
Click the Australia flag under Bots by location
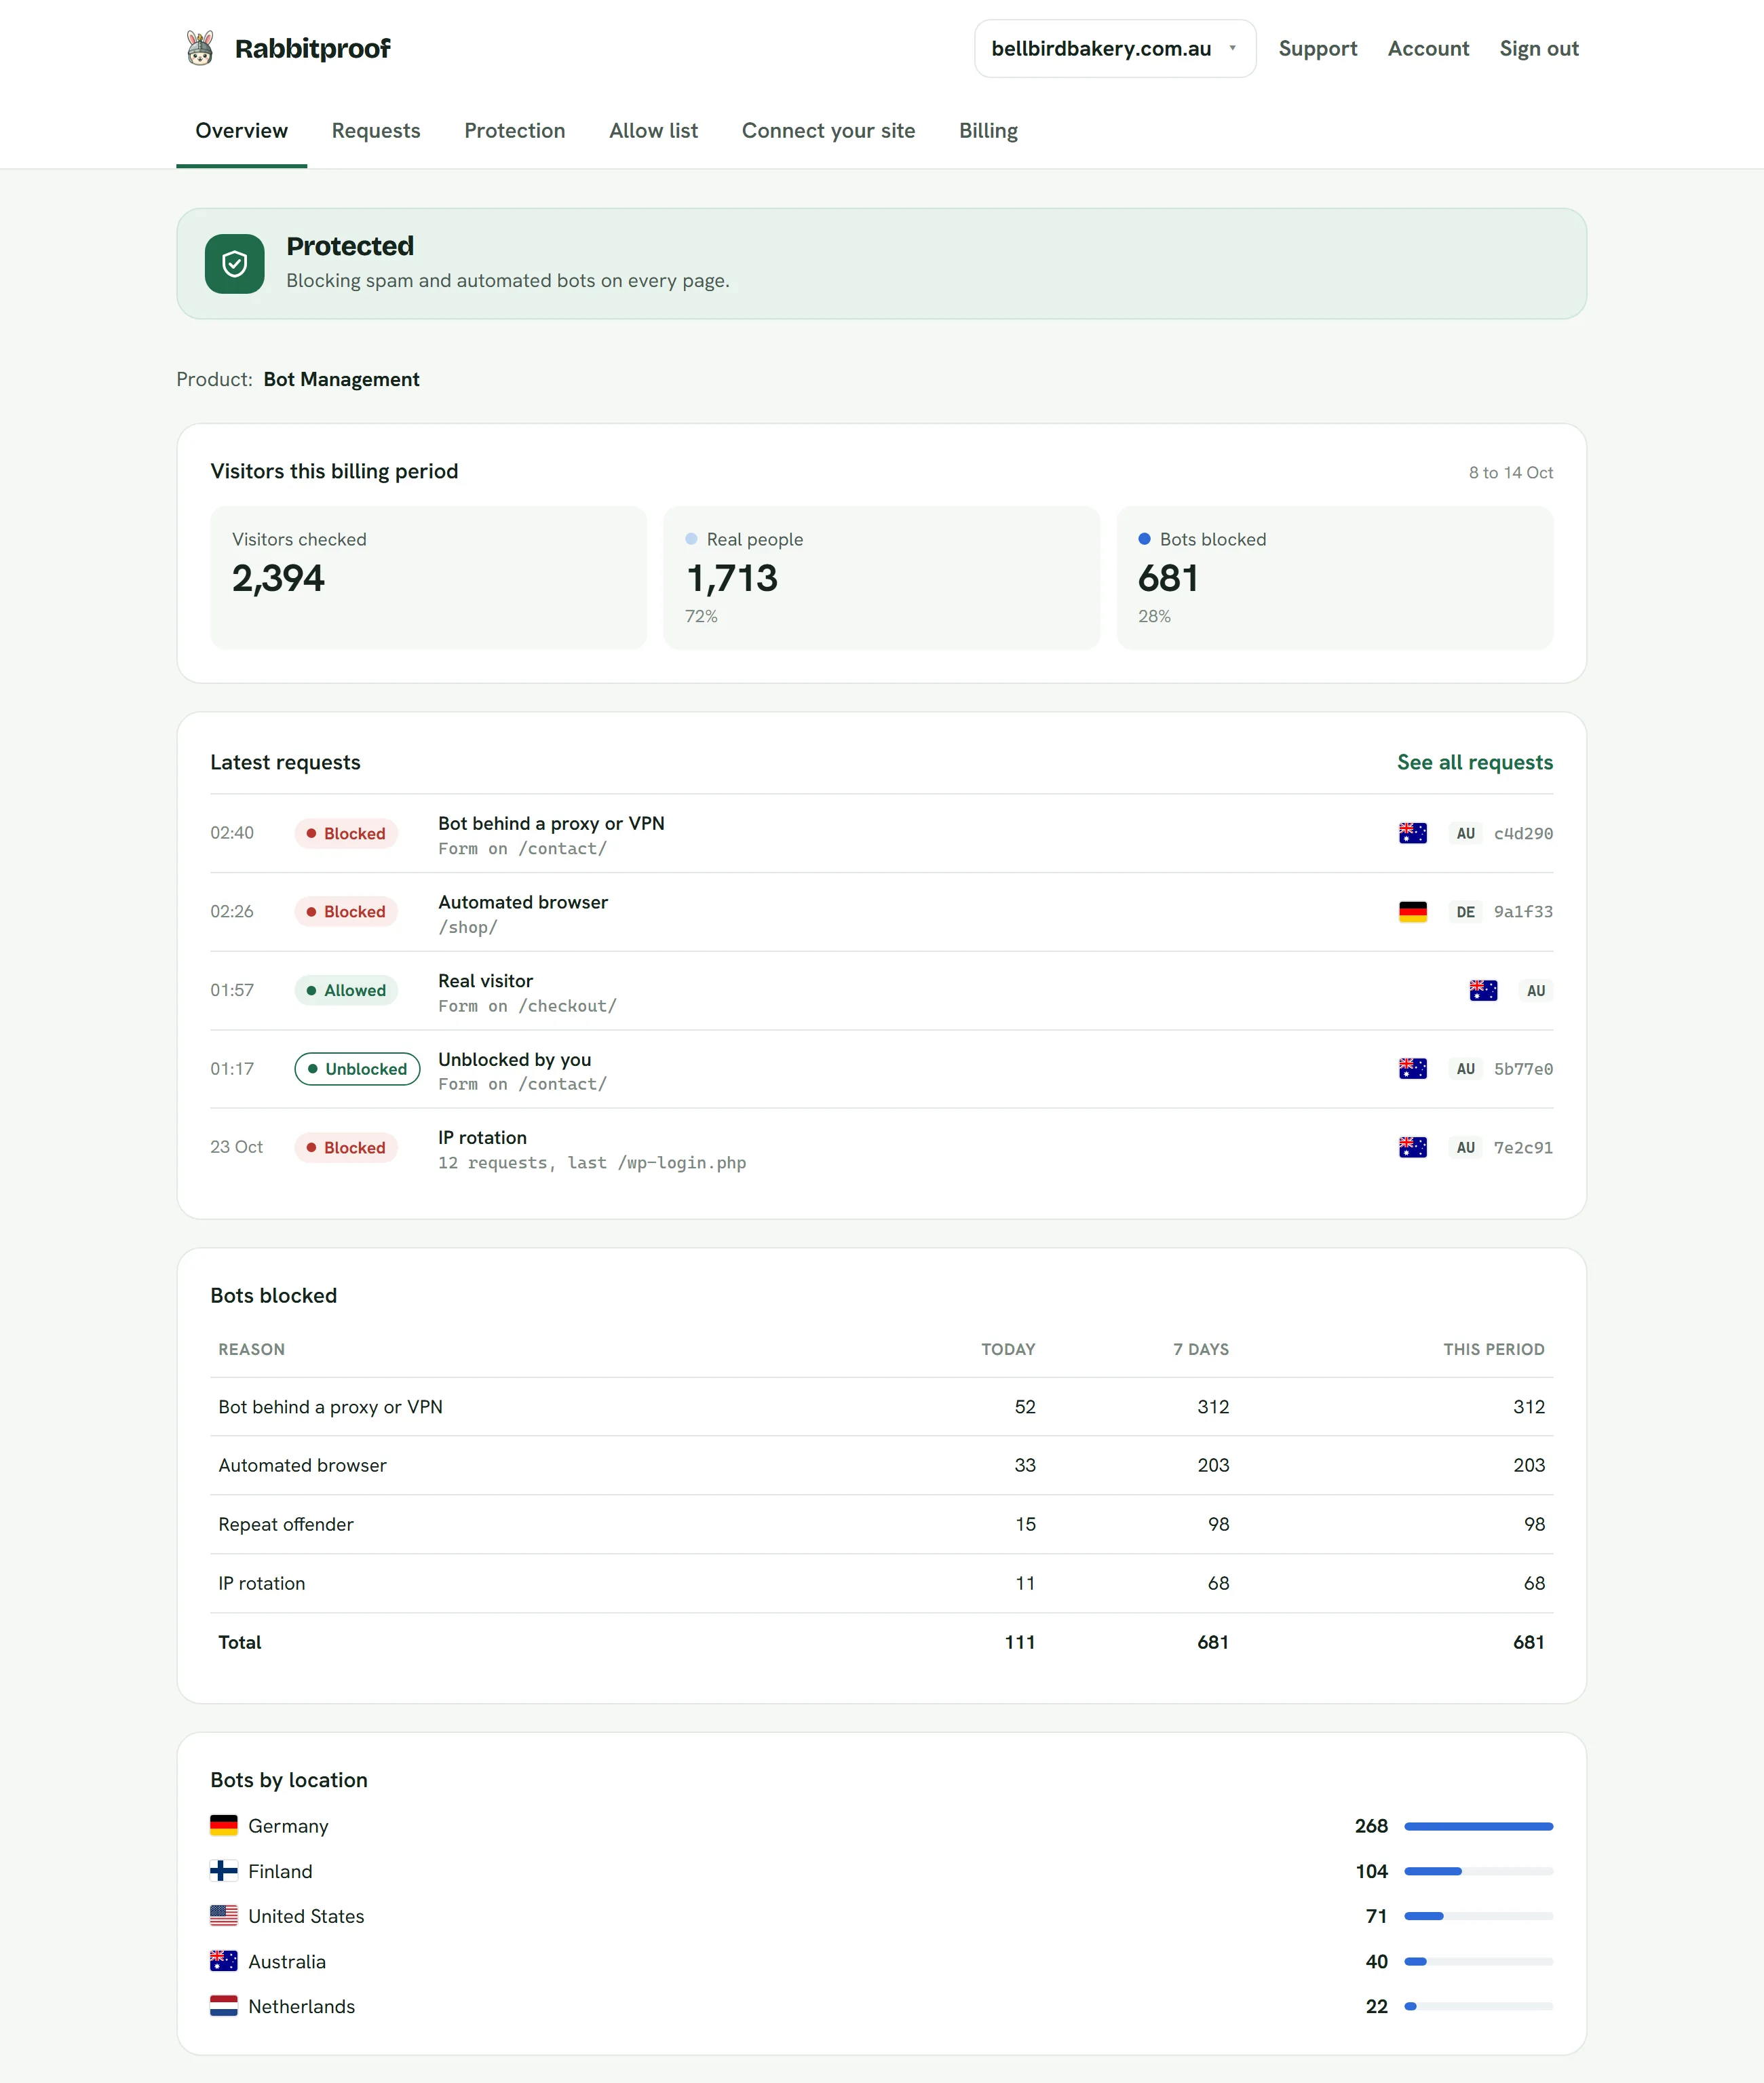(x=224, y=1961)
